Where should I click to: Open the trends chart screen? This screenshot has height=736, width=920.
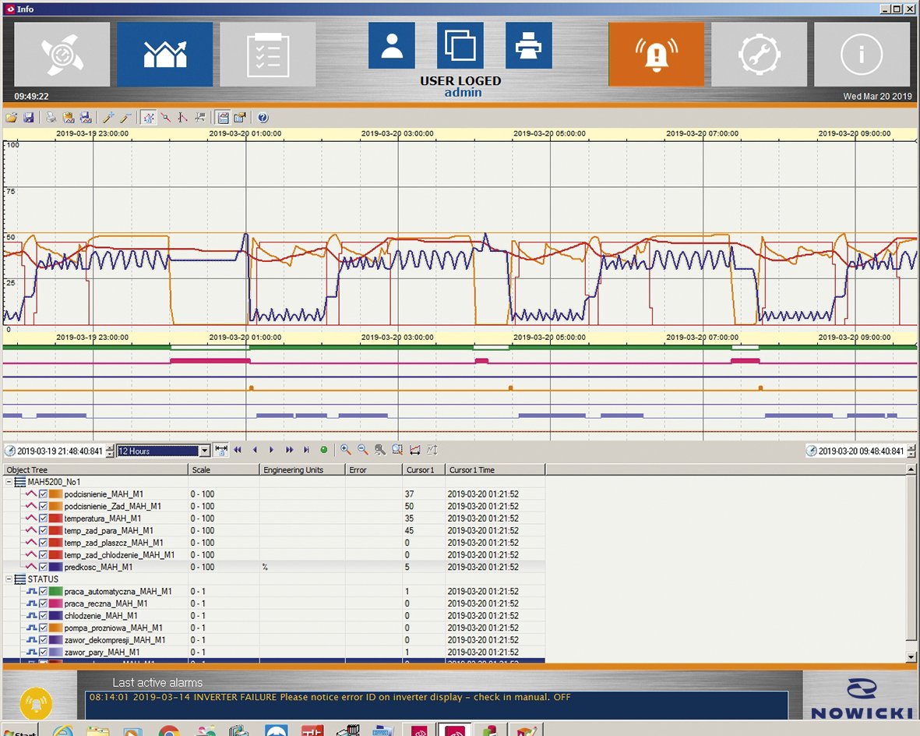click(x=165, y=55)
